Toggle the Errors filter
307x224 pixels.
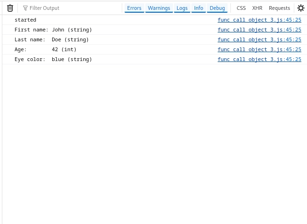point(134,8)
